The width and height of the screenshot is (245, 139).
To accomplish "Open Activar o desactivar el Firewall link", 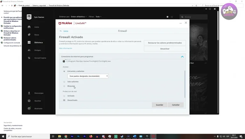I will tap(12, 33).
